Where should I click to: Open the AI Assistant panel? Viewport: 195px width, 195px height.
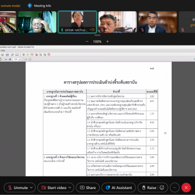[119, 187]
